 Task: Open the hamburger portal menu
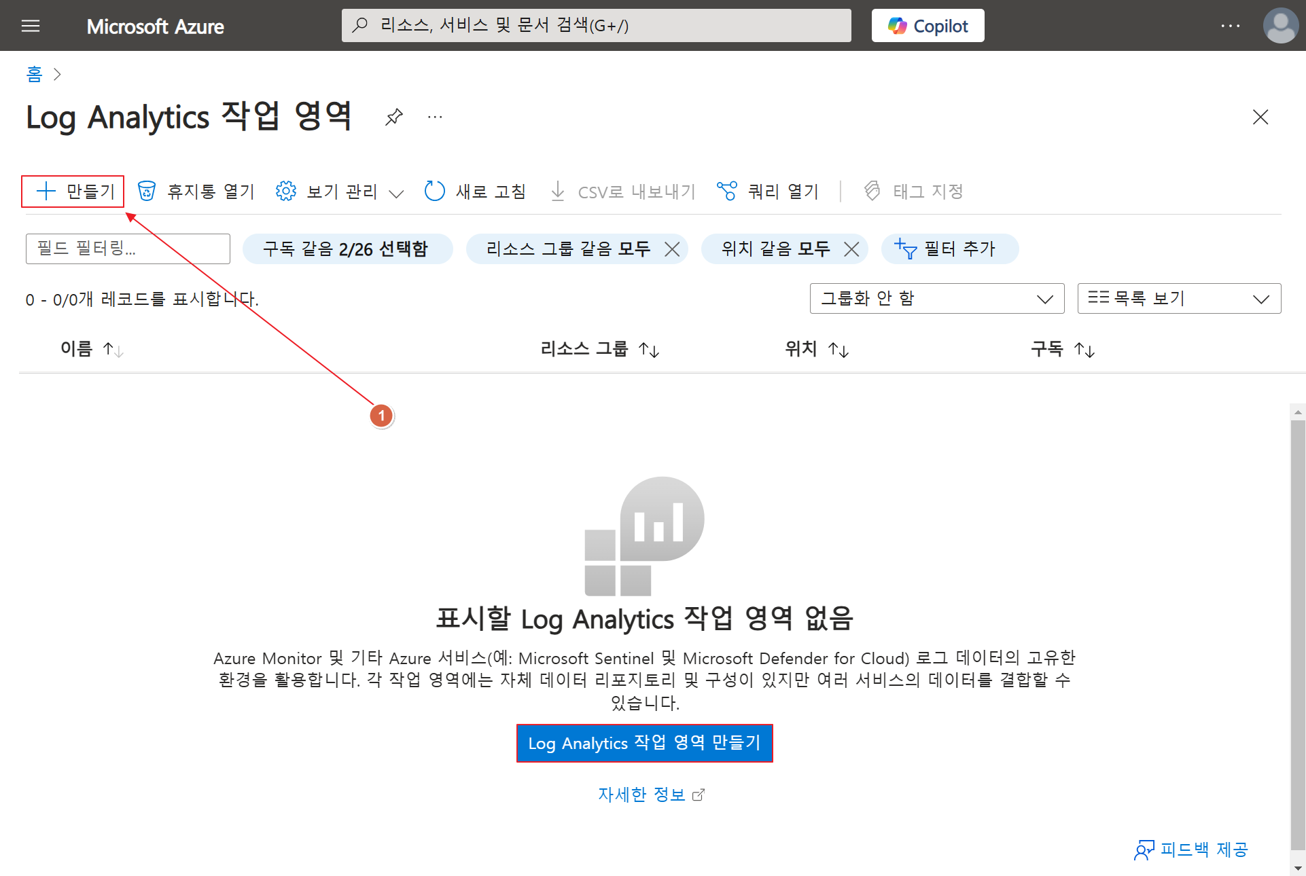pyautogui.click(x=31, y=26)
